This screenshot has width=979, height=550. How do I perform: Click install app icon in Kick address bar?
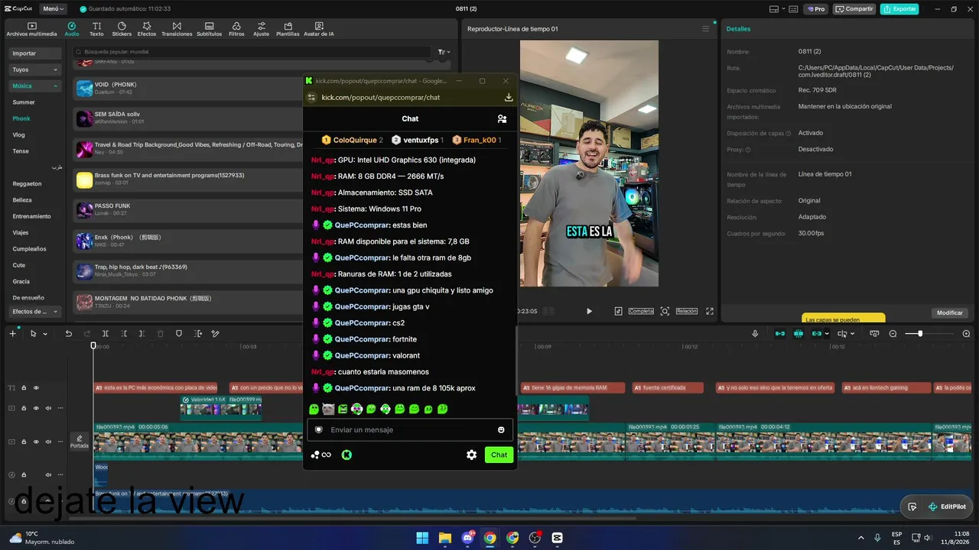[509, 97]
